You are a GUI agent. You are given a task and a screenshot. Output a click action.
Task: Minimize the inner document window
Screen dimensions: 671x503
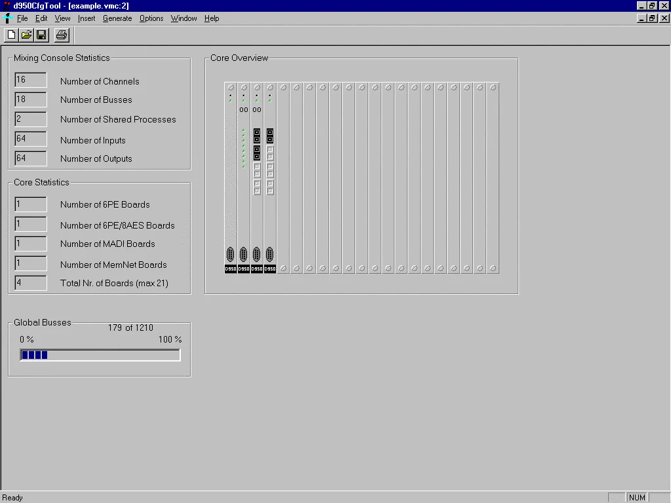coord(641,18)
